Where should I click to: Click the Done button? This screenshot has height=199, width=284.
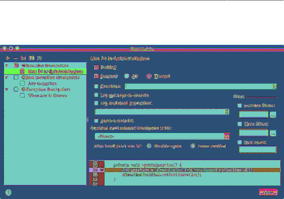[x=268, y=192]
